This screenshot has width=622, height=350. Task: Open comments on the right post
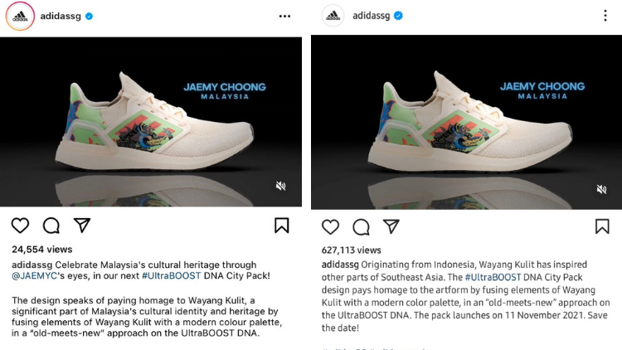click(x=361, y=227)
